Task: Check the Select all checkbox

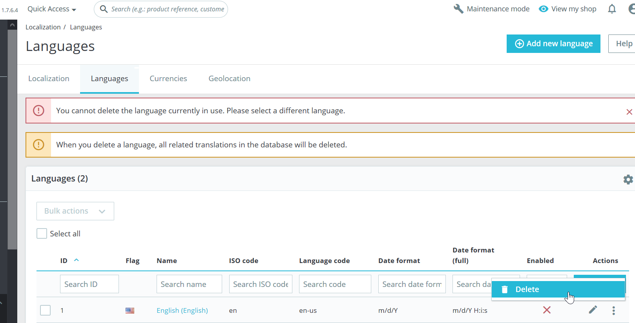Action: (x=42, y=234)
